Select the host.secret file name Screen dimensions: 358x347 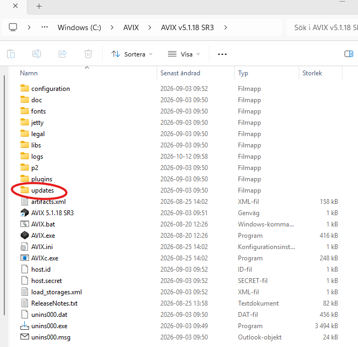coord(47,281)
